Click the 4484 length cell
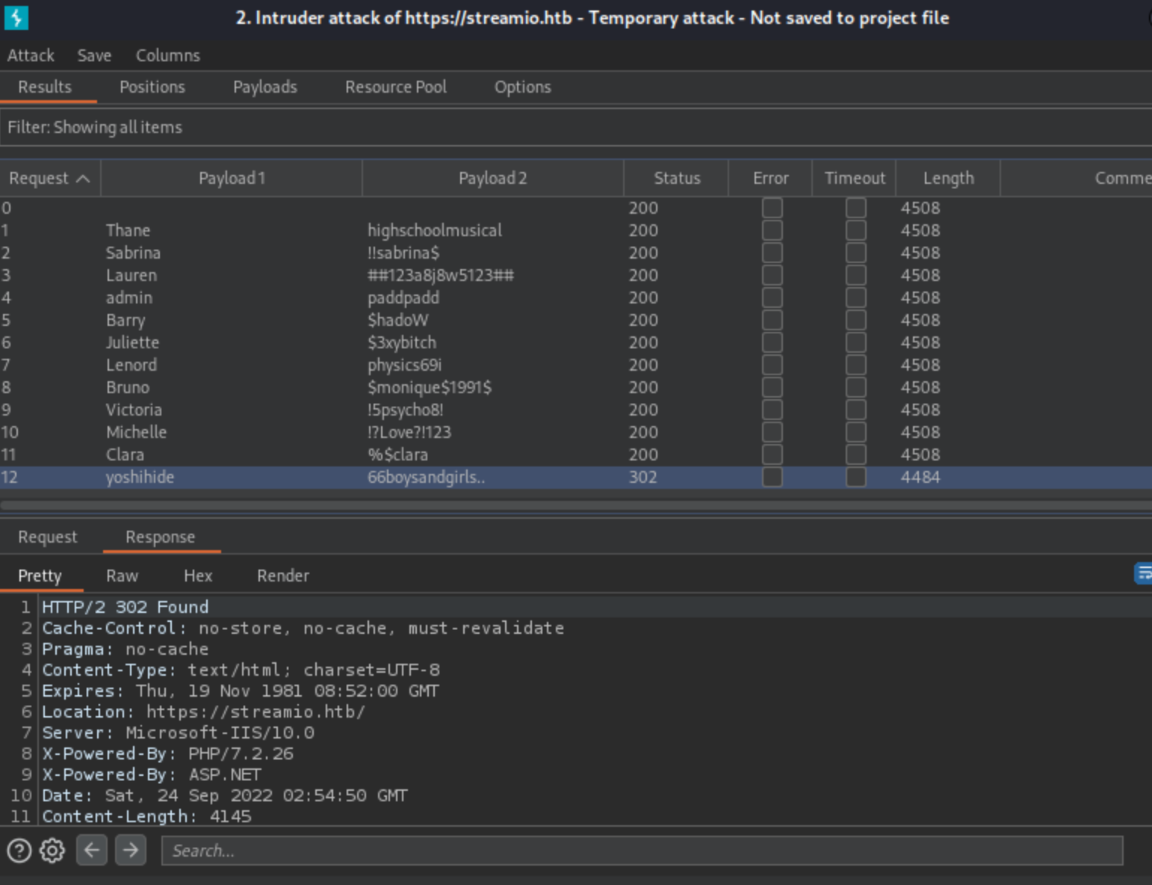1152x885 pixels. [920, 477]
